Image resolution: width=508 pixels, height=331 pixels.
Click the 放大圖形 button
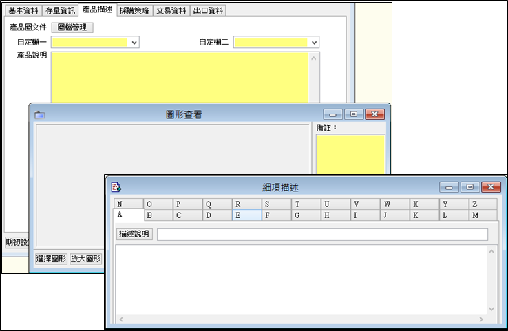pyautogui.click(x=86, y=259)
